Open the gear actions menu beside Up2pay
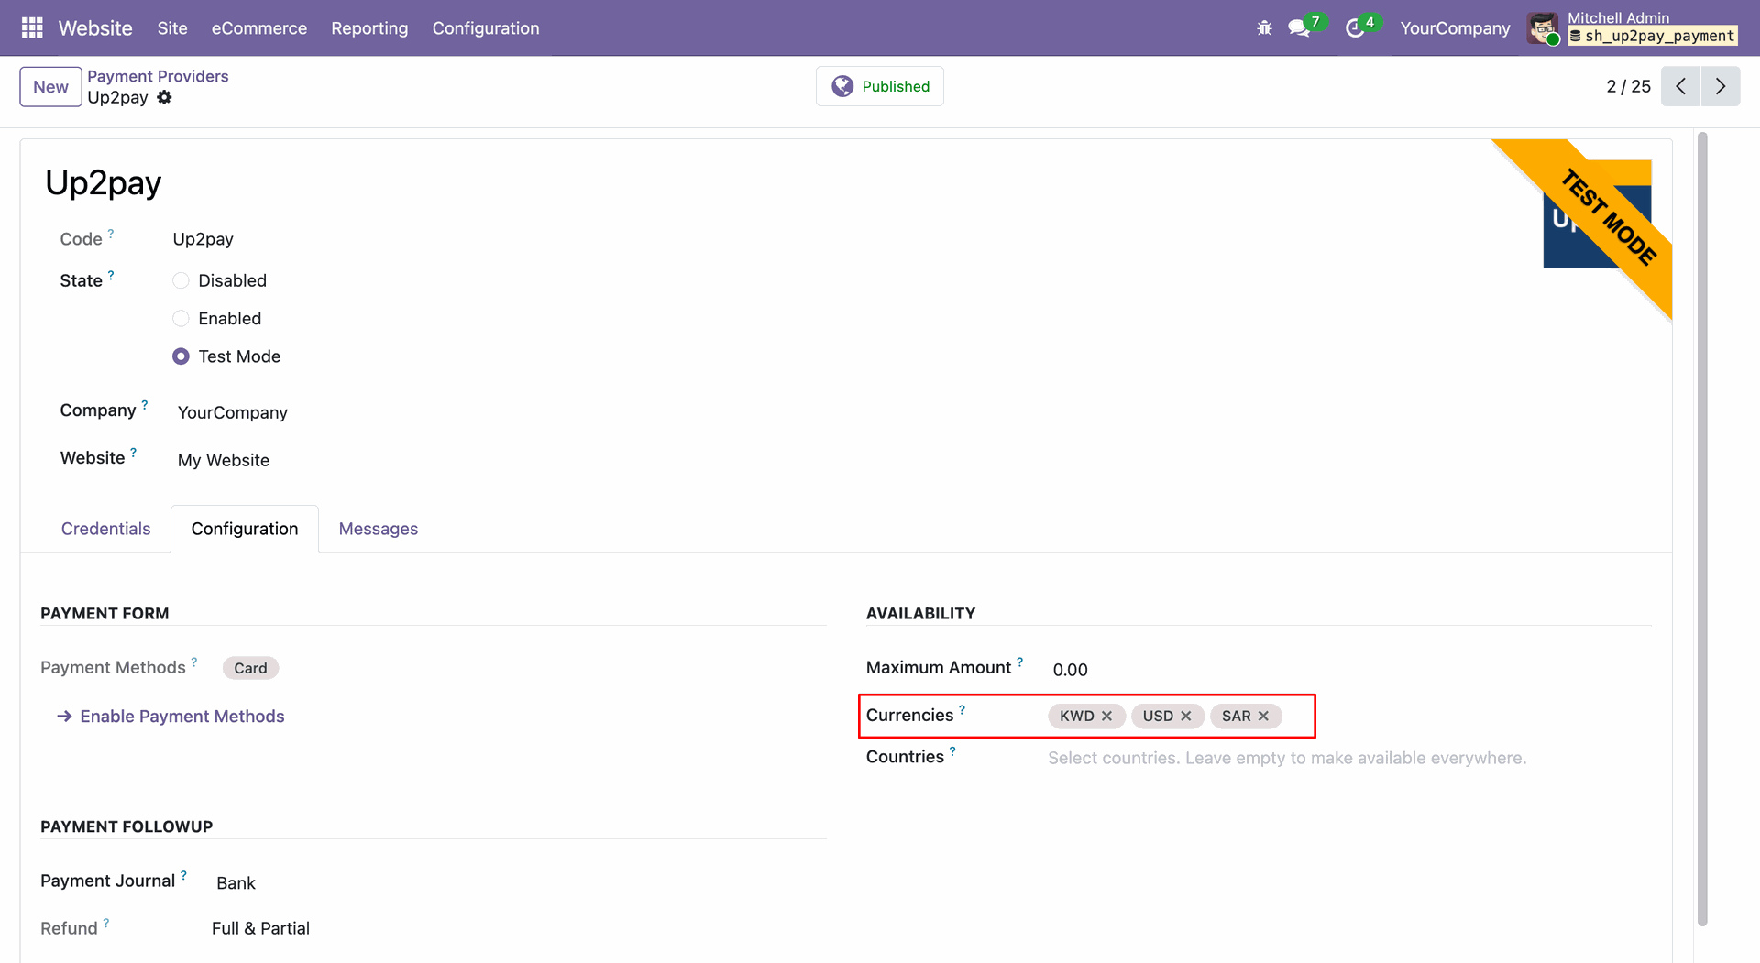 point(164,97)
